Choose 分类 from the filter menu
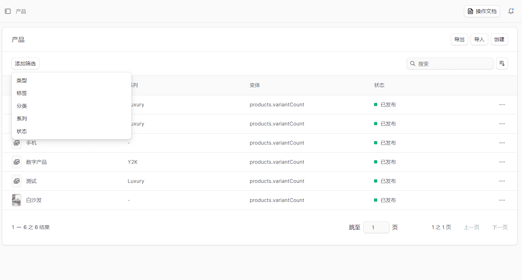 (22, 106)
